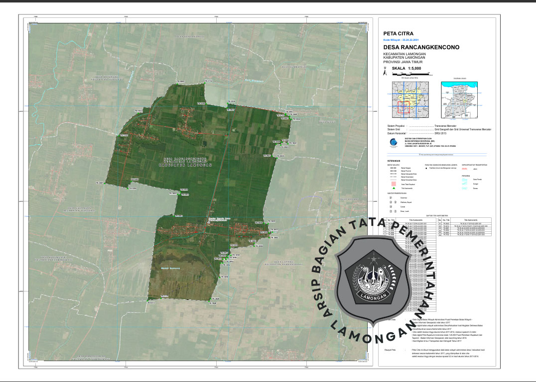The image size is (536, 382).
Task: Click the Batas Negara line symbol
Action: 394,169
